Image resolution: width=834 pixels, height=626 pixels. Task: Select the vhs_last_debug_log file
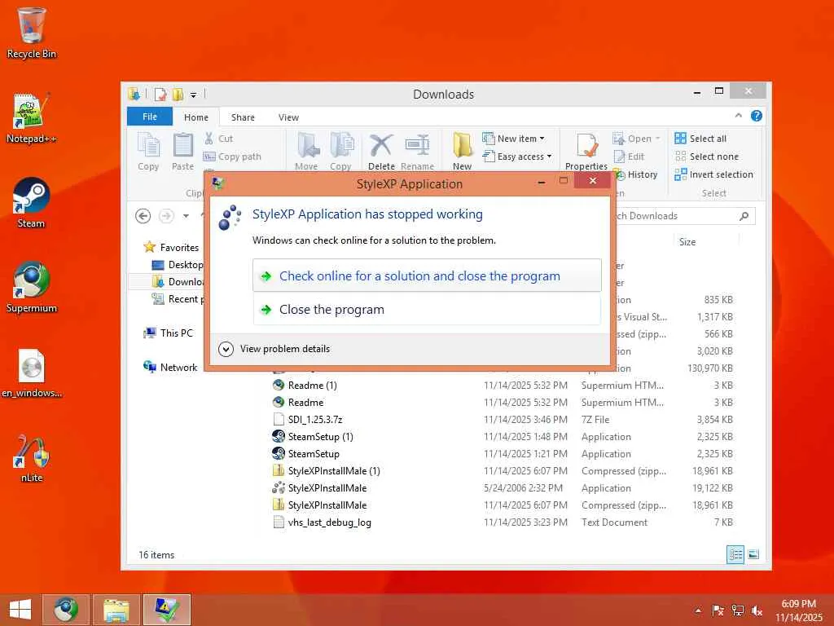tap(329, 522)
